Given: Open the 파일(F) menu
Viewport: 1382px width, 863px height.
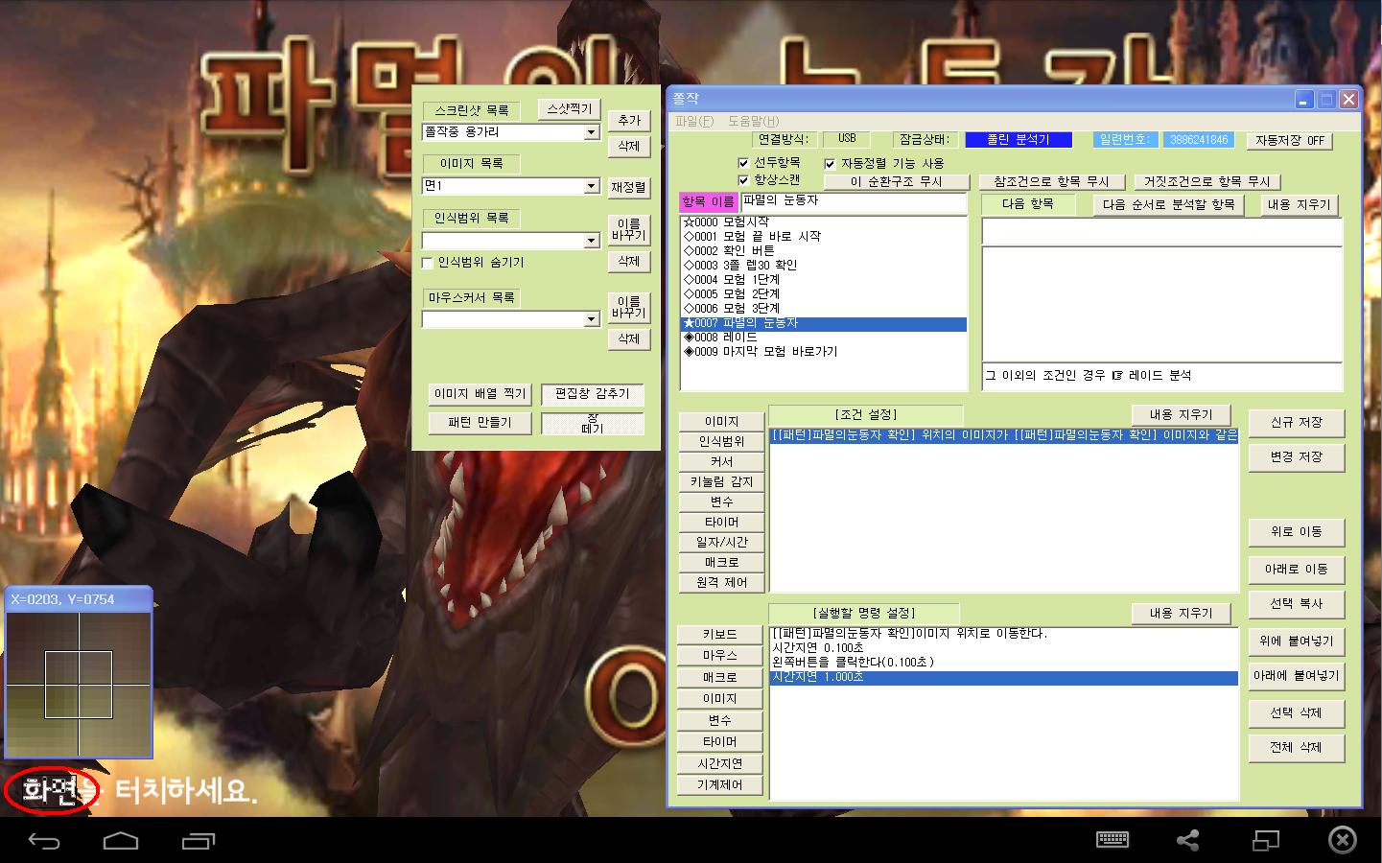Looking at the screenshot, I should pos(693,121).
